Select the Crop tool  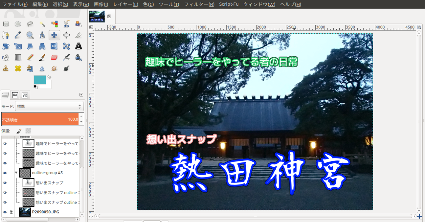click(78, 35)
